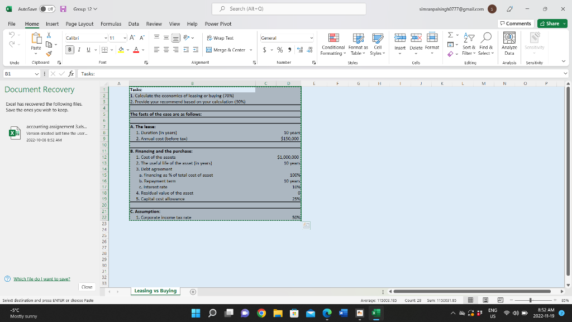Click Decrease Decimal icon

(310, 50)
